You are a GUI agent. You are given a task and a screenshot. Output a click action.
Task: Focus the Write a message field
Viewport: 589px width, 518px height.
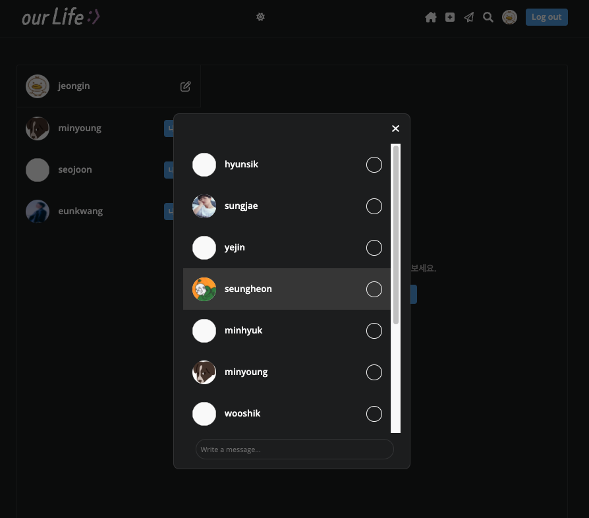(294, 449)
